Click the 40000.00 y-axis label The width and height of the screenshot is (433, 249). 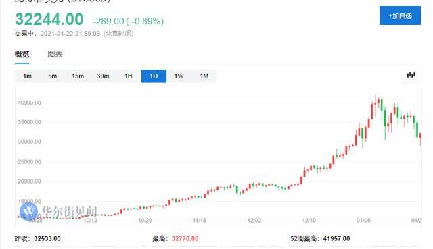coord(29,103)
